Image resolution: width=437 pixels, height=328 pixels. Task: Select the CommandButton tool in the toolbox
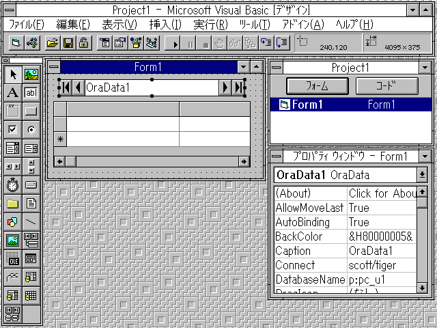pyautogui.click(x=31, y=111)
